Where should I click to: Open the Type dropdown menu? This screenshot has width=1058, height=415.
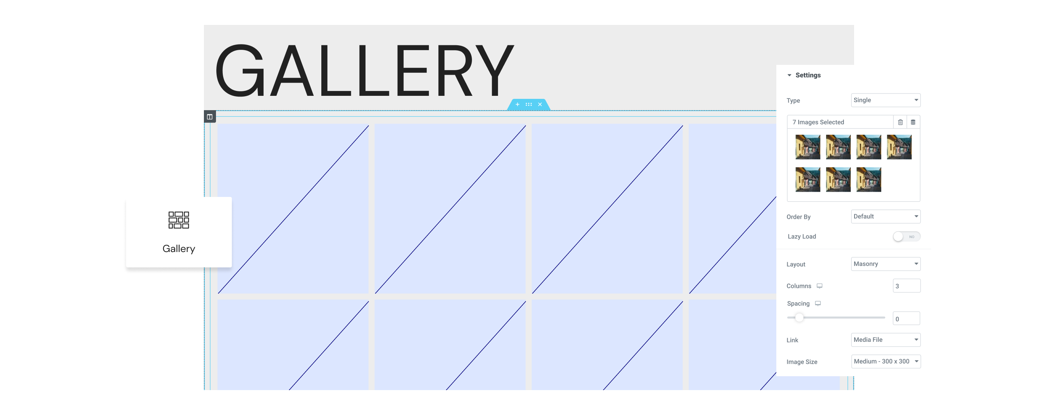[884, 100]
